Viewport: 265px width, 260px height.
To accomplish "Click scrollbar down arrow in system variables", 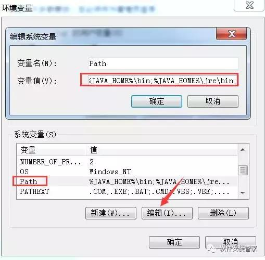I will (243, 193).
